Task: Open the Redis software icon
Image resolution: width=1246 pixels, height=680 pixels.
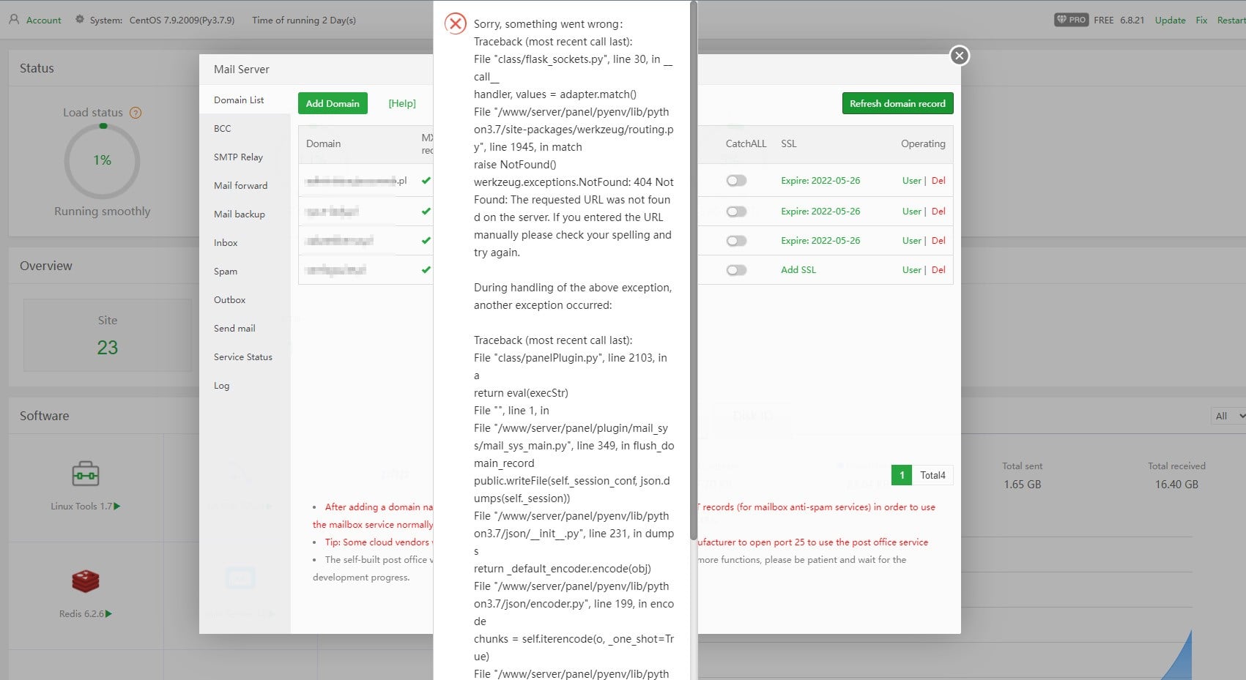Action: pos(86,581)
